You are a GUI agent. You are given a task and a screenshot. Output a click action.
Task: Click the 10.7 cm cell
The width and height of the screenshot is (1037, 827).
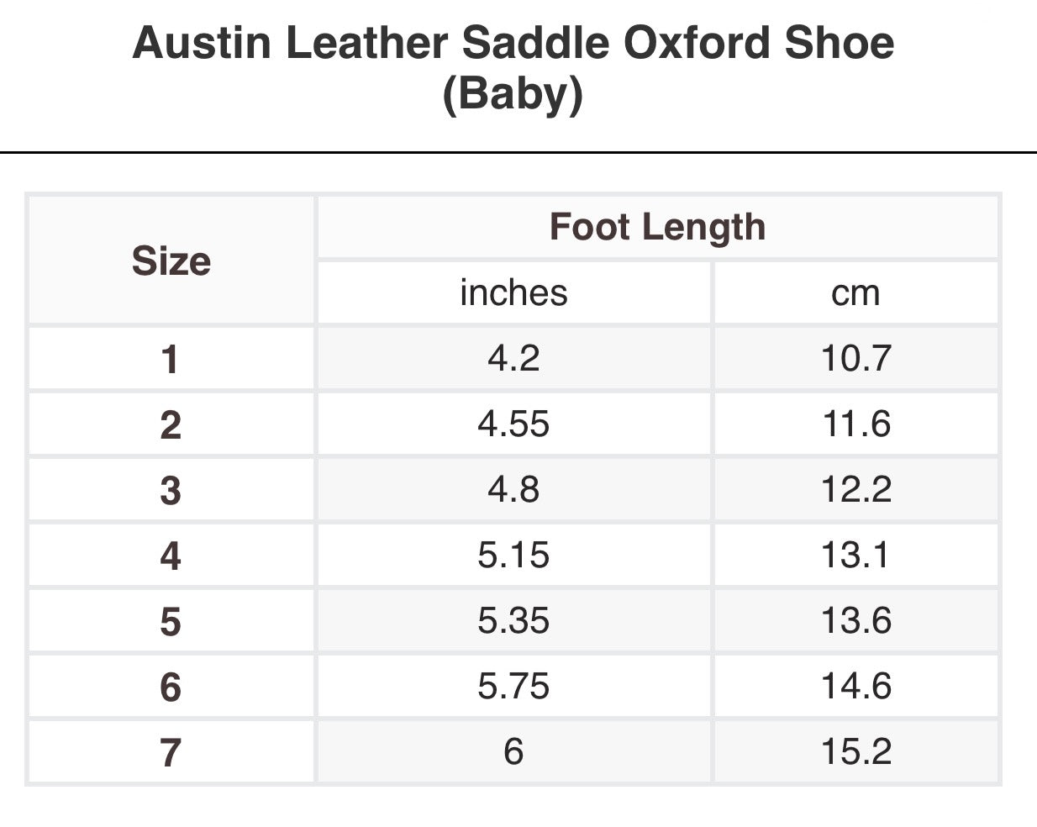tap(855, 358)
